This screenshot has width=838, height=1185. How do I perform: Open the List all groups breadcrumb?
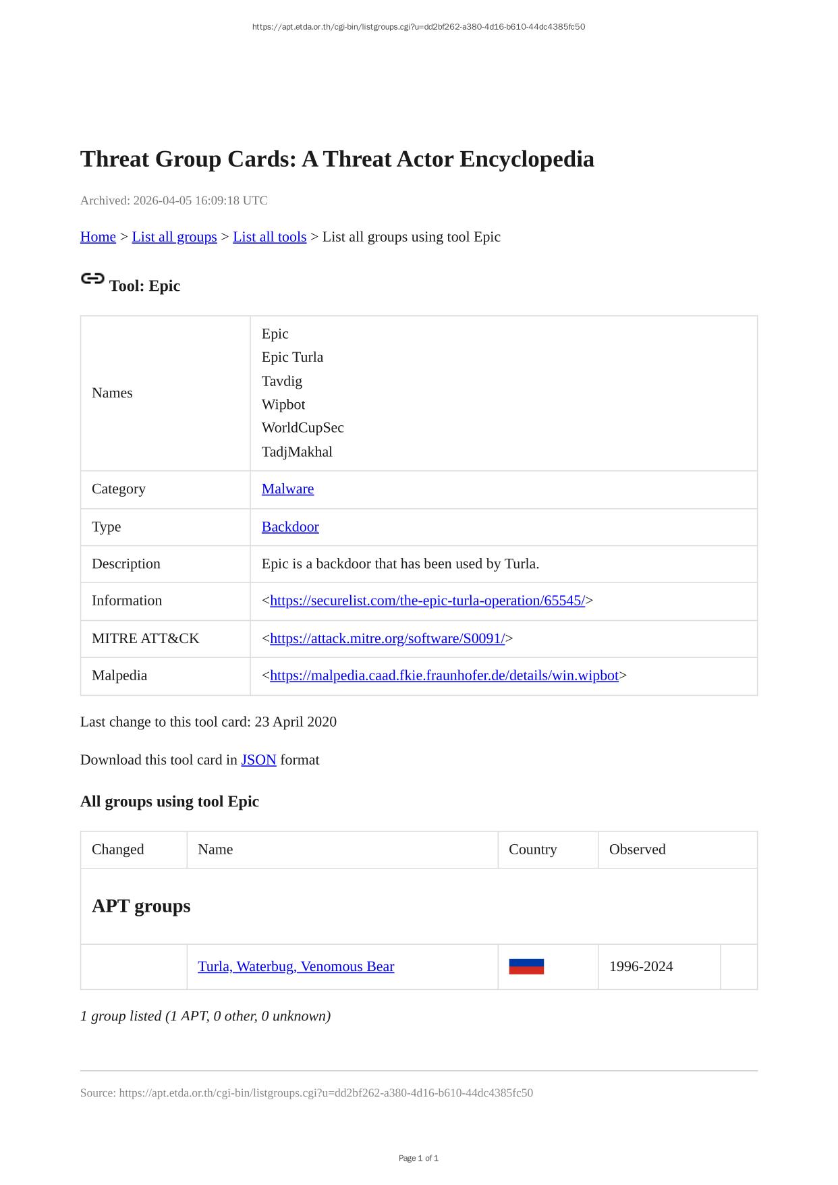tap(174, 237)
